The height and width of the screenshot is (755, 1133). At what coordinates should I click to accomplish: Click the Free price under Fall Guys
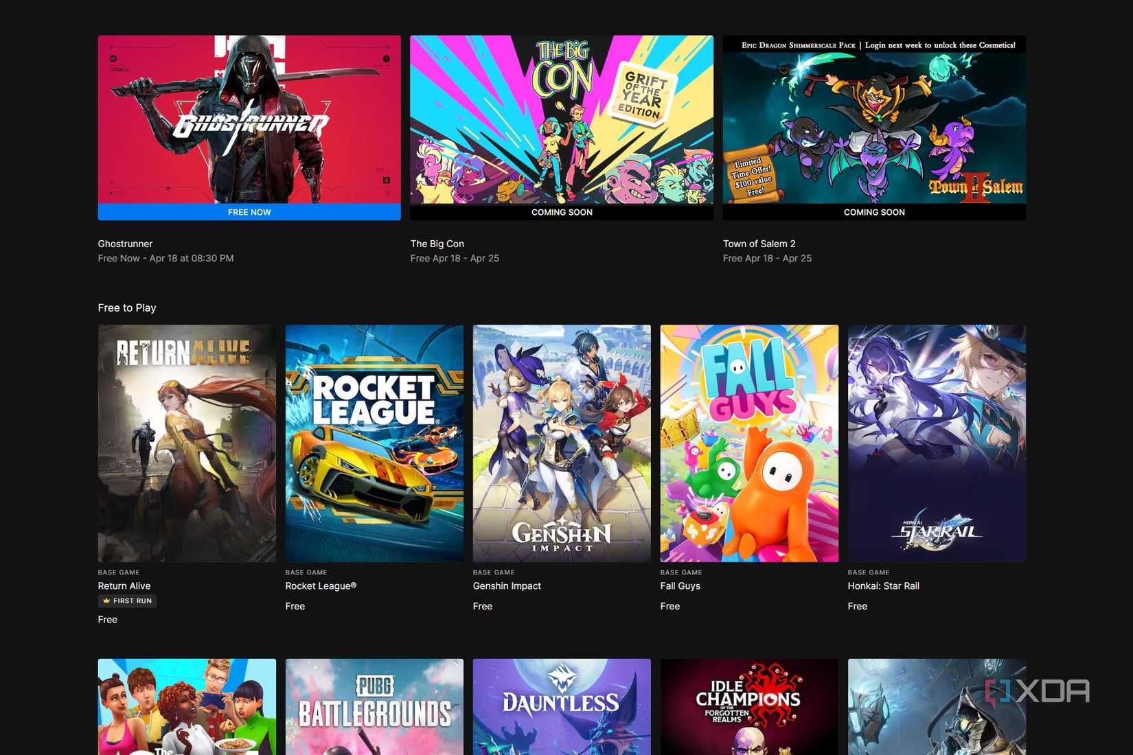tap(670, 606)
